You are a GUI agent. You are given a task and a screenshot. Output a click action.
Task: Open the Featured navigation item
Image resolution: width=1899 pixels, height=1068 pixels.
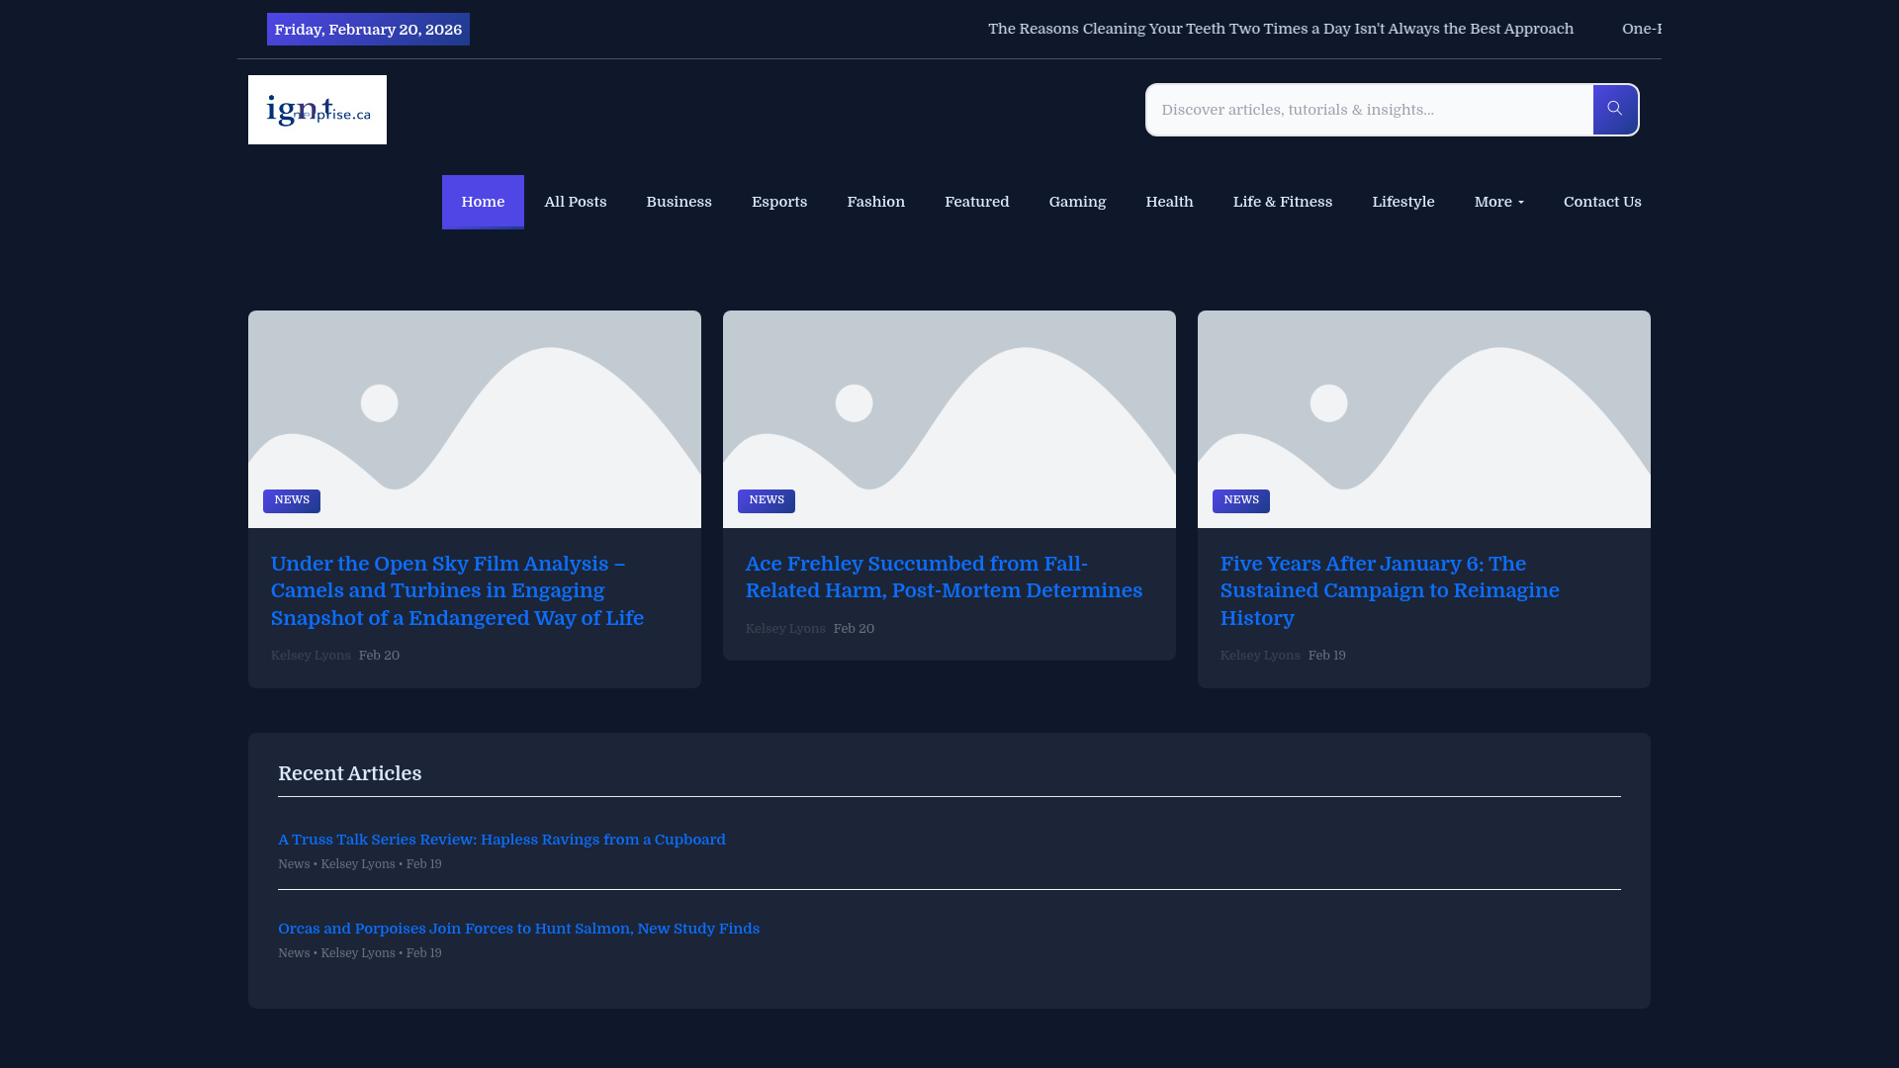click(x=977, y=202)
